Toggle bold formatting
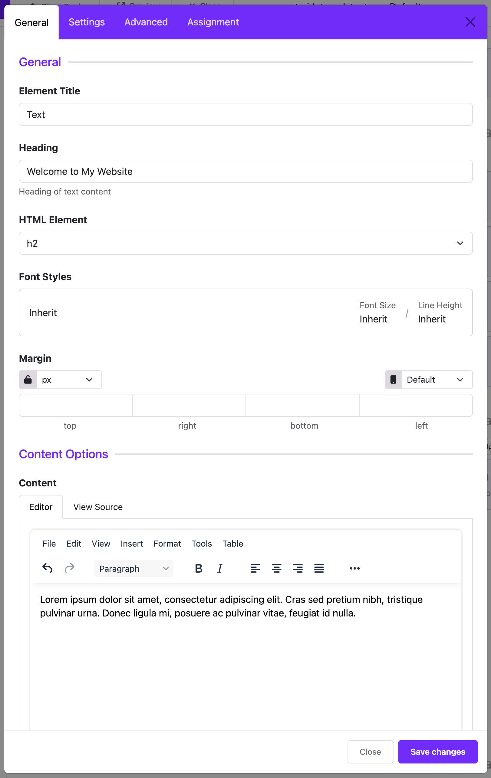Viewport: 491px width, 778px height. (199, 568)
